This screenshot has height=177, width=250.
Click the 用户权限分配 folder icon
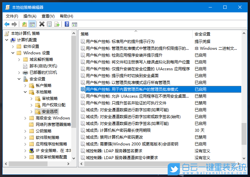pos(38,105)
